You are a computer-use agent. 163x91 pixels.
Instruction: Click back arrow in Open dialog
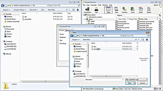(x=72, y=36)
